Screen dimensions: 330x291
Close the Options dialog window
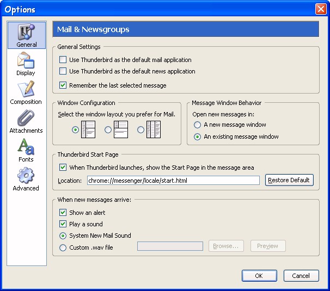point(321,9)
